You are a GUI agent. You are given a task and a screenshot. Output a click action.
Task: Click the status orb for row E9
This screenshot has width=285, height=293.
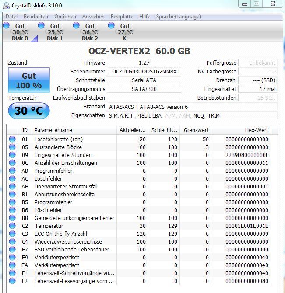pos(12,257)
